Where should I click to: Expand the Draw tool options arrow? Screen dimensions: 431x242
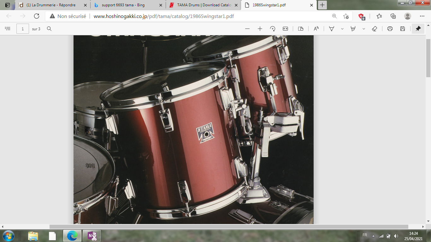342,29
